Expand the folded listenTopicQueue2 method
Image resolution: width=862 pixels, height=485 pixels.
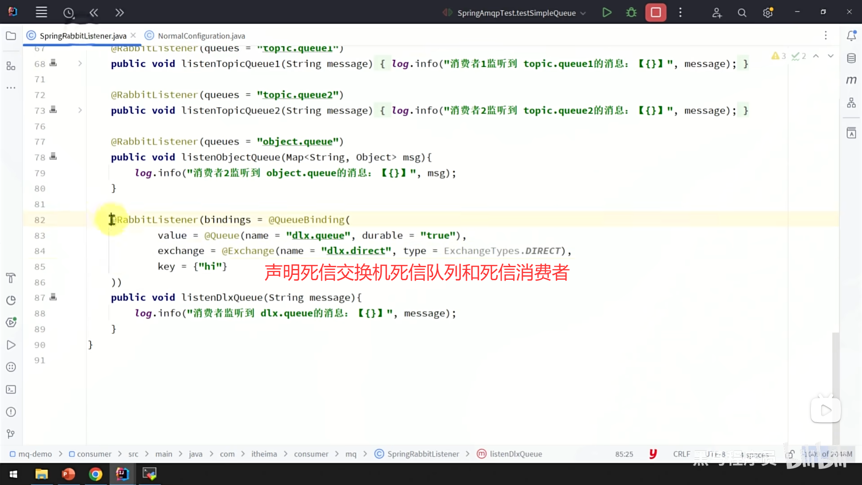click(x=80, y=110)
